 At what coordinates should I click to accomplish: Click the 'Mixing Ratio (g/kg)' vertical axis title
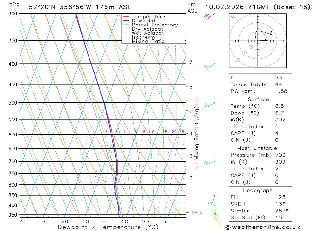[x=196, y=133]
